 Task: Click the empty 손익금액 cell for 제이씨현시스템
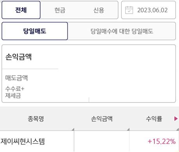click(102, 141)
